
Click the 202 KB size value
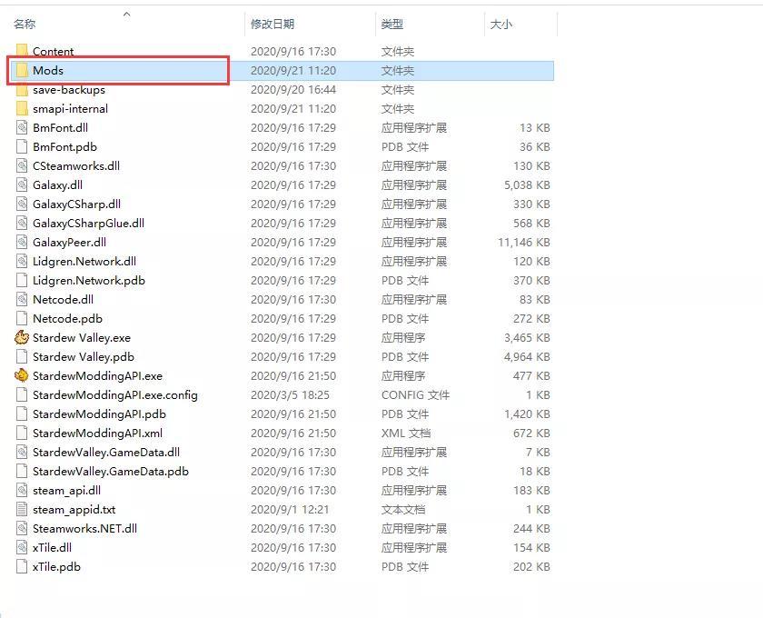point(531,566)
